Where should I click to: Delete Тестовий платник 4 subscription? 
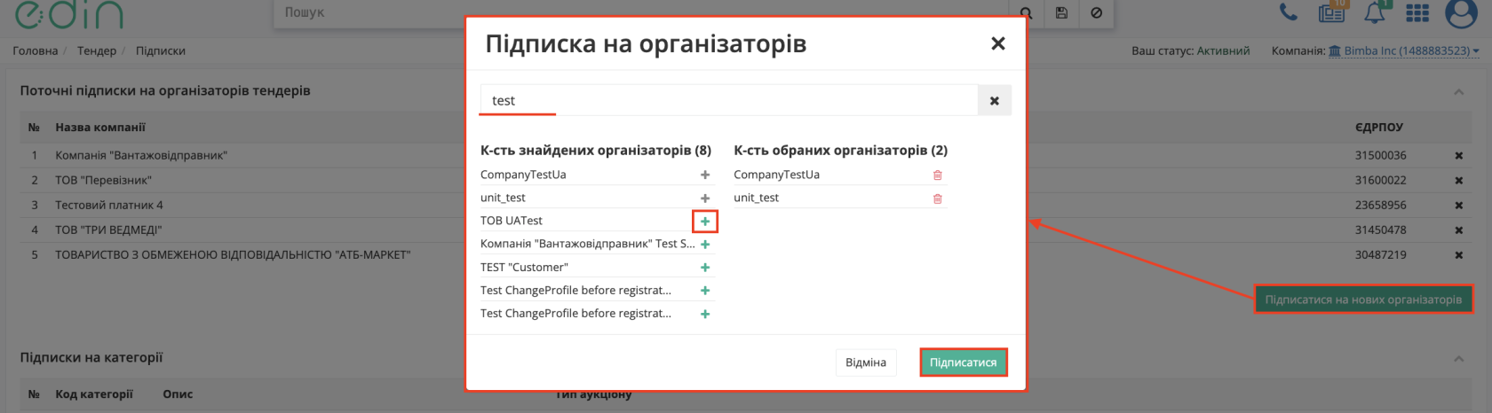1458,206
